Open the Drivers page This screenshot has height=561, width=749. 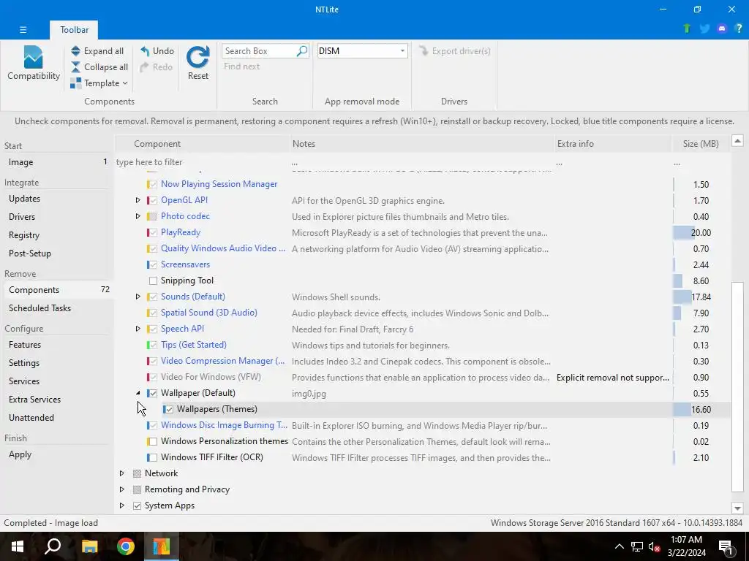pyautogui.click(x=57, y=216)
